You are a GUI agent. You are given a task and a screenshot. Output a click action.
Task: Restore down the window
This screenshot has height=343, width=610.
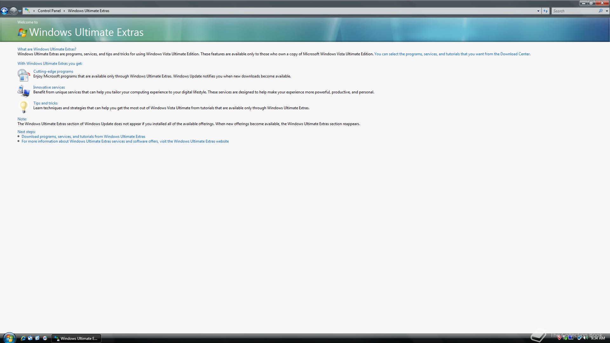click(591, 3)
